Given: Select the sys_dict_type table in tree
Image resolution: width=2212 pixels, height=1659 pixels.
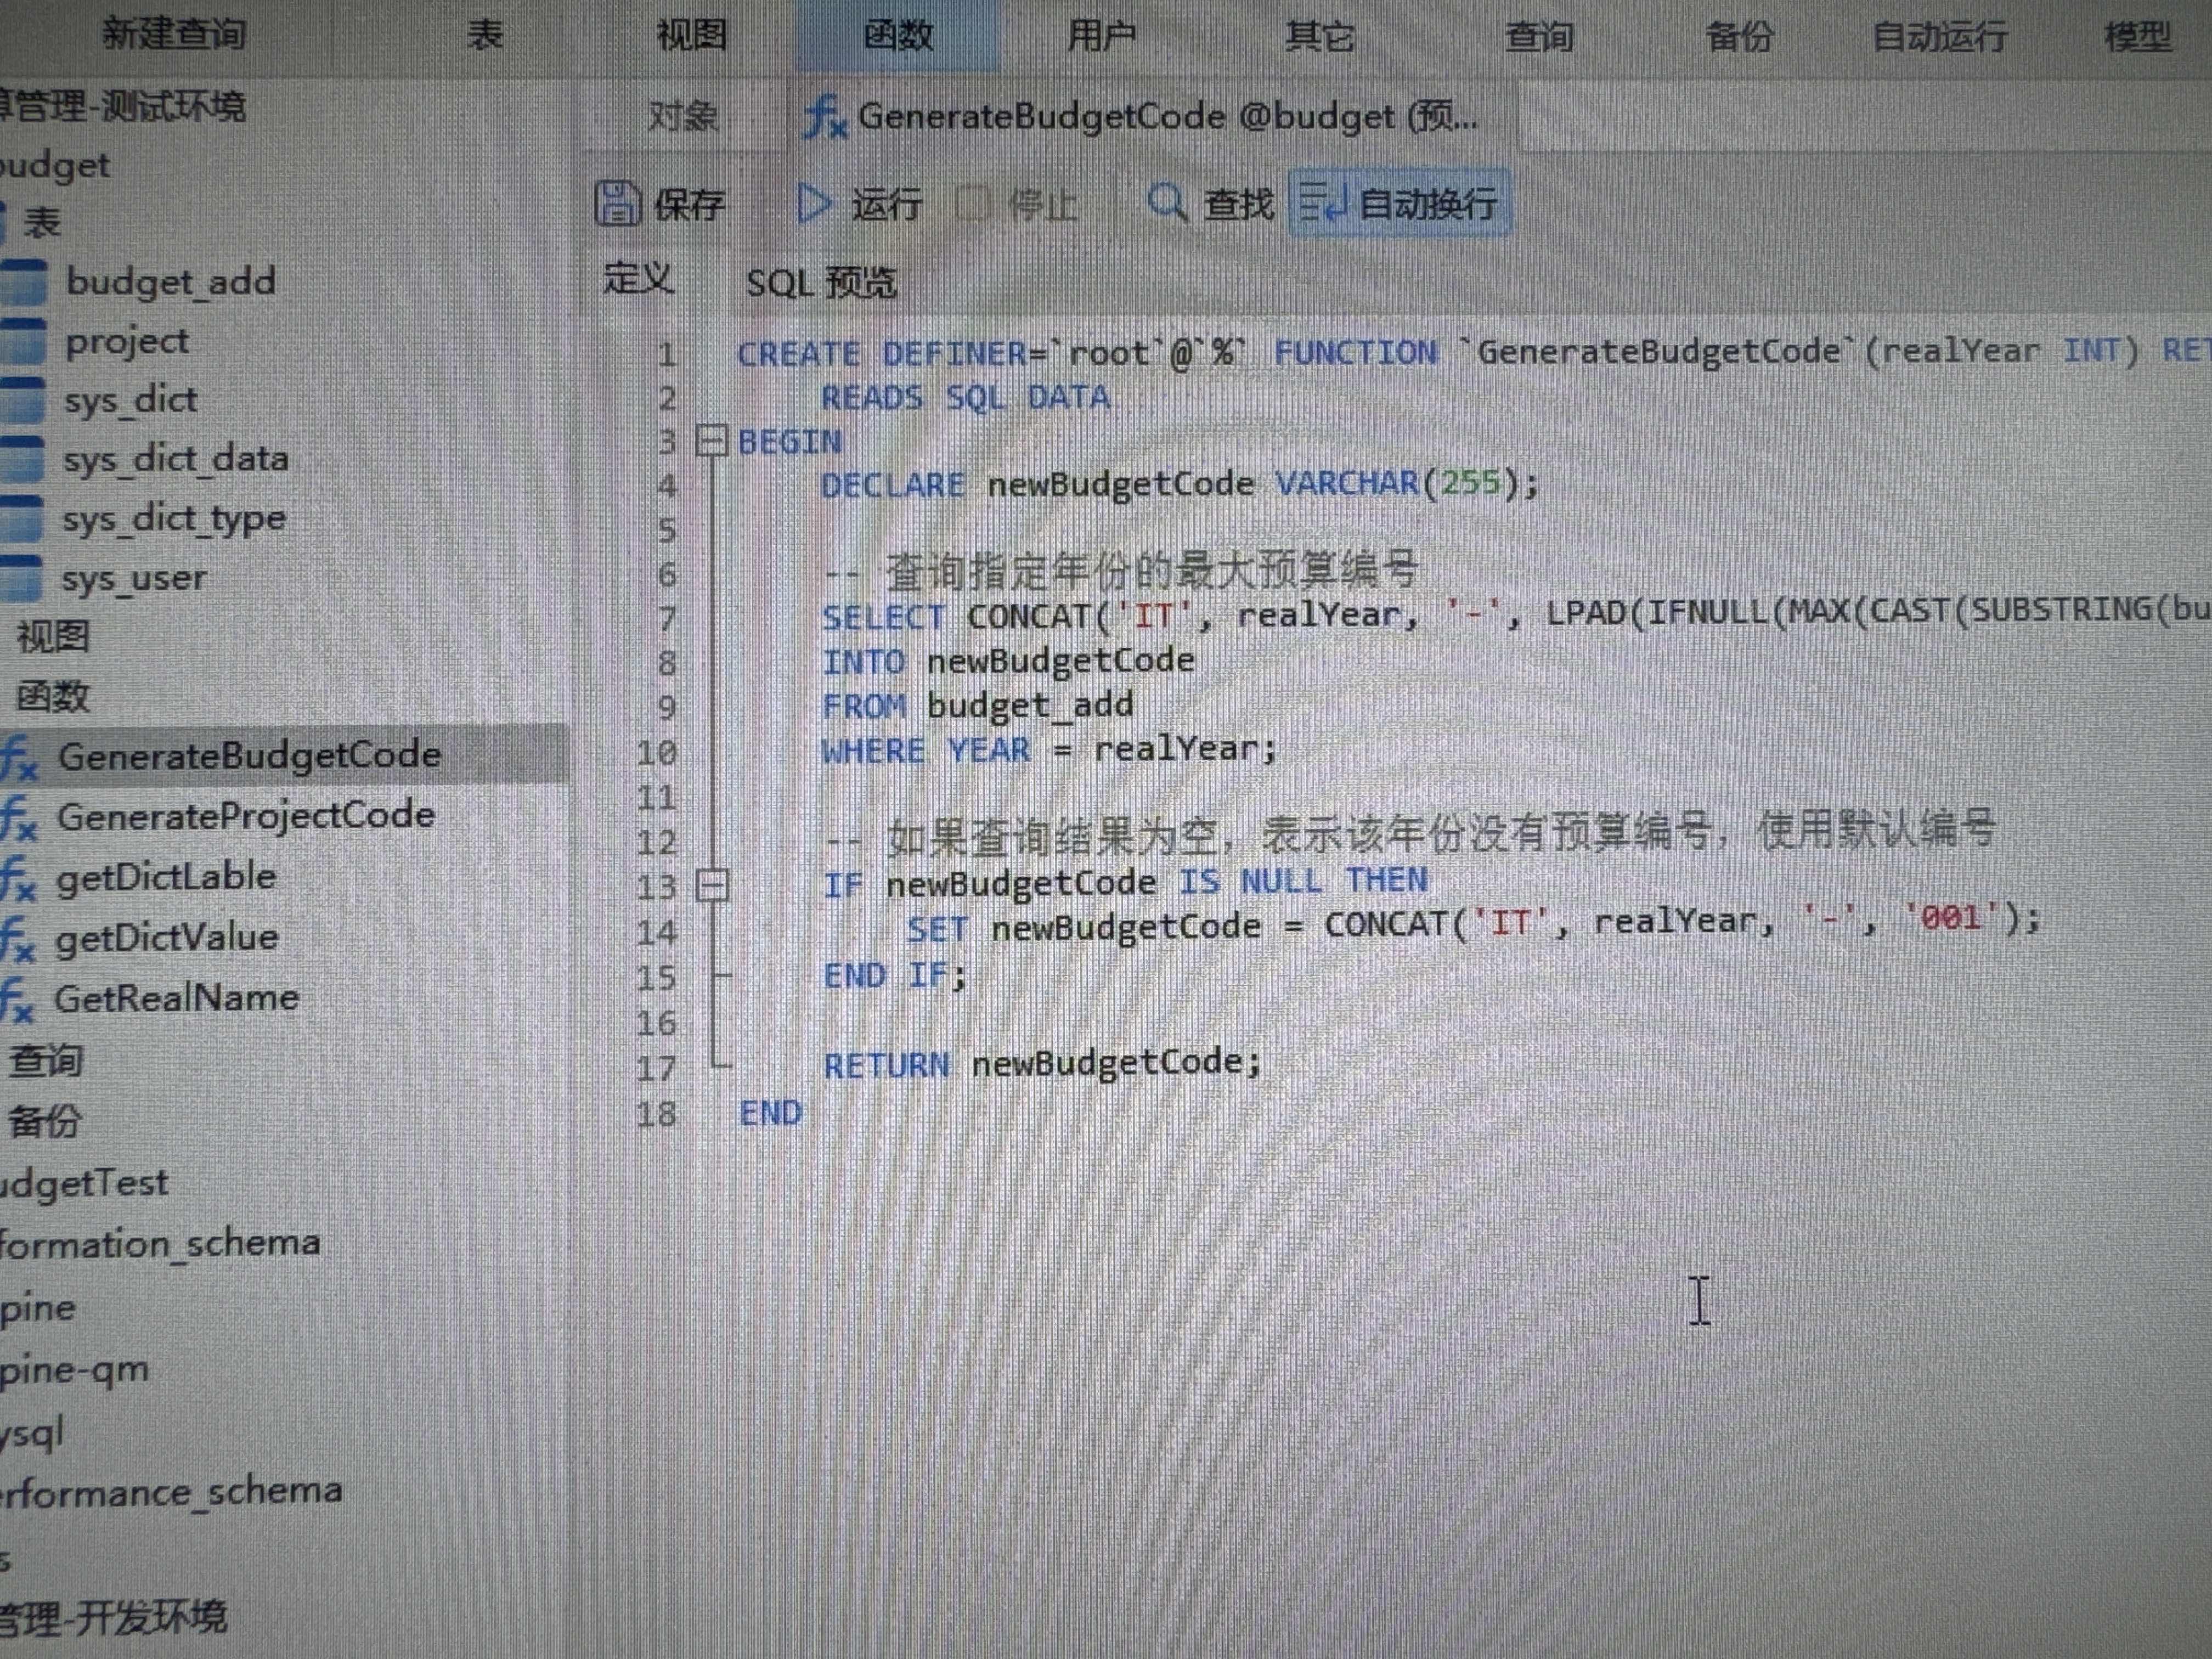Looking at the screenshot, I should tap(174, 518).
